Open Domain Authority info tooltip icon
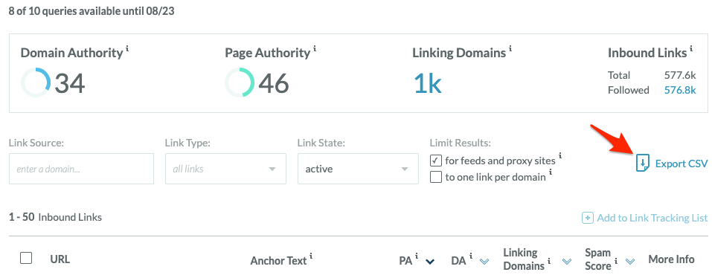 [127, 48]
